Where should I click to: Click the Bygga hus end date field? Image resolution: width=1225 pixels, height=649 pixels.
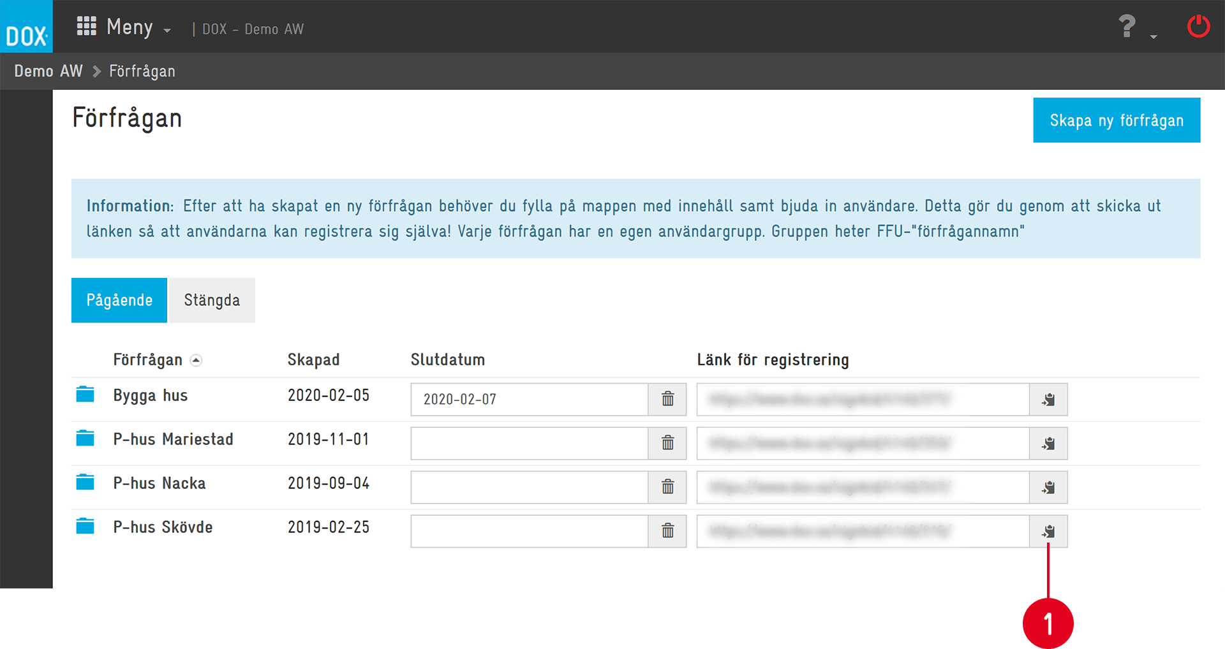tap(530, 399)
